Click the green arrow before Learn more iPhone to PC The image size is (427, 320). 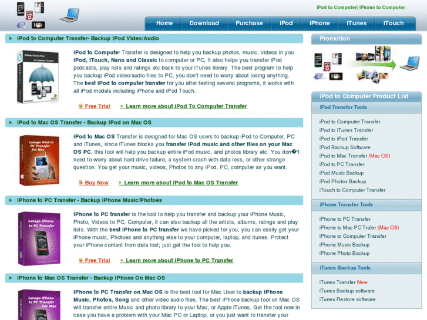(x=122, y=260)
